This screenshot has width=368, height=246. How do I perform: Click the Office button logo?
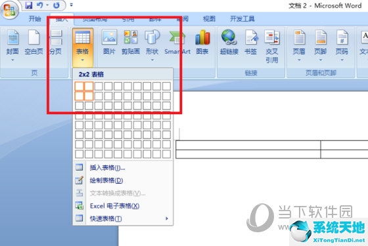point(9,10)
